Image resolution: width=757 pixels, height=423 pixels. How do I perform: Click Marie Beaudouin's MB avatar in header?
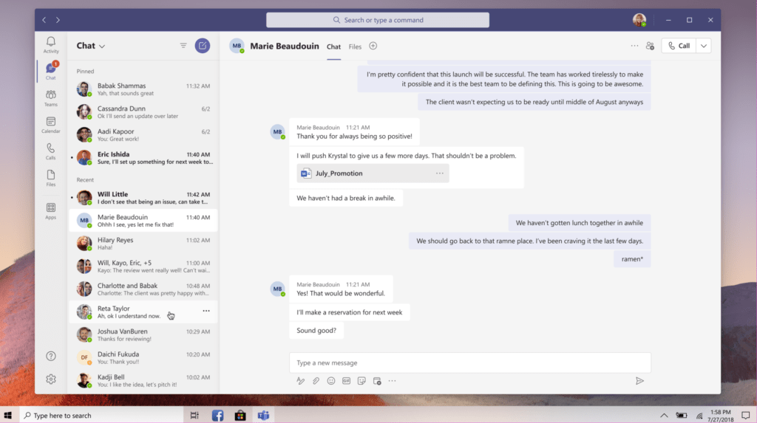(237, 46)
